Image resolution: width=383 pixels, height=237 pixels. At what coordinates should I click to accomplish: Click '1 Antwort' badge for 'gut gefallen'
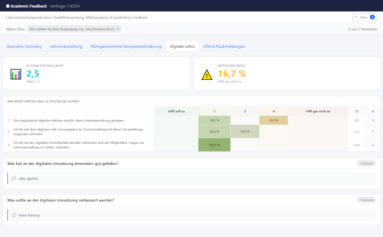coord(366,163)
